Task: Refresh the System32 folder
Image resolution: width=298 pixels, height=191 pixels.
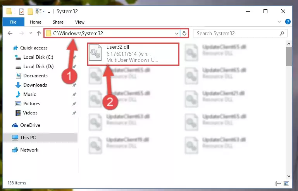Action: 184,34
